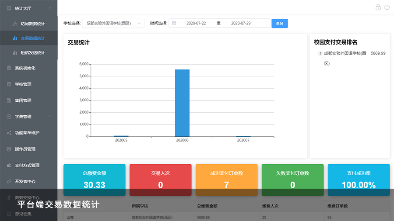This screenshot has height=221, width=394.
Task: Expand the 字典管理 submenu arrow
Action: pos(50,116)
